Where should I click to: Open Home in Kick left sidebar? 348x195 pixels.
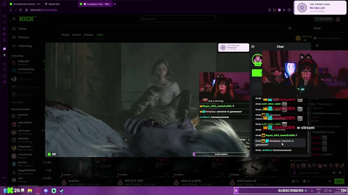pyautogui.click(x=22, y=29)
